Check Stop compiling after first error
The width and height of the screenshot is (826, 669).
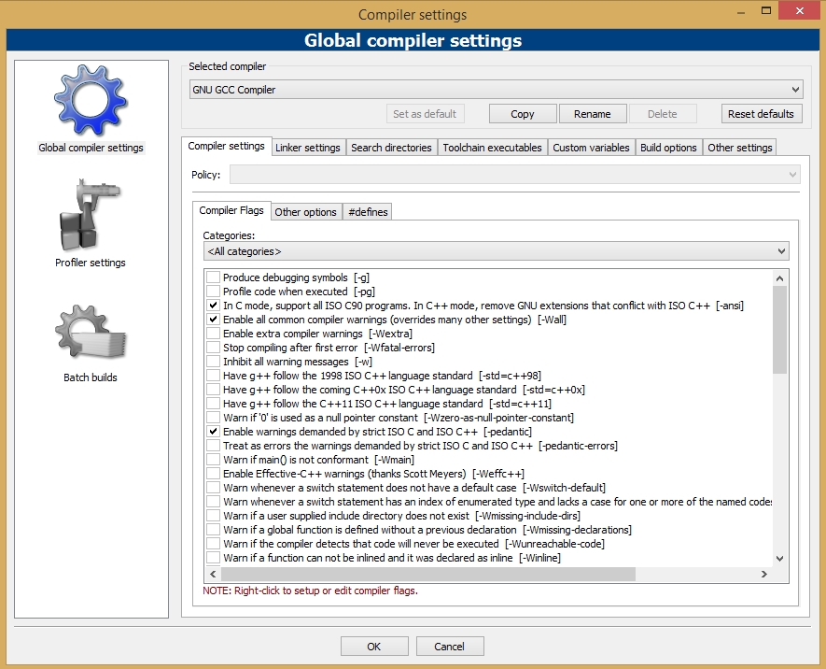(x=213, y=348)
